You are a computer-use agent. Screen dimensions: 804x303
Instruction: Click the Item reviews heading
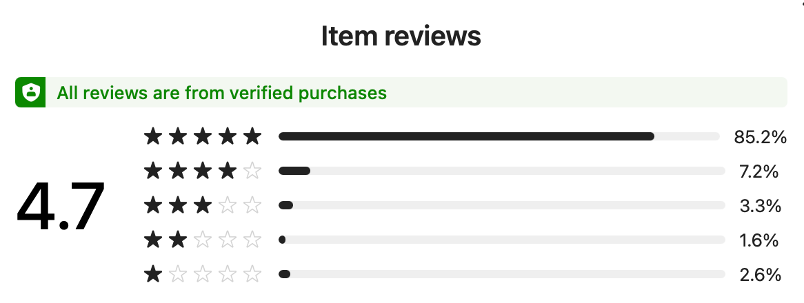click(x=401, y=36)
